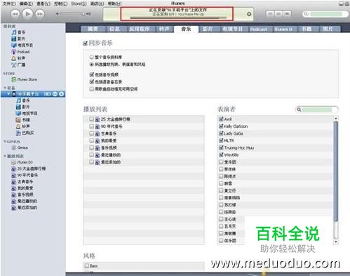Open library 影片 in the 资料库 section

pyautogui.click(x=18, y=39)
